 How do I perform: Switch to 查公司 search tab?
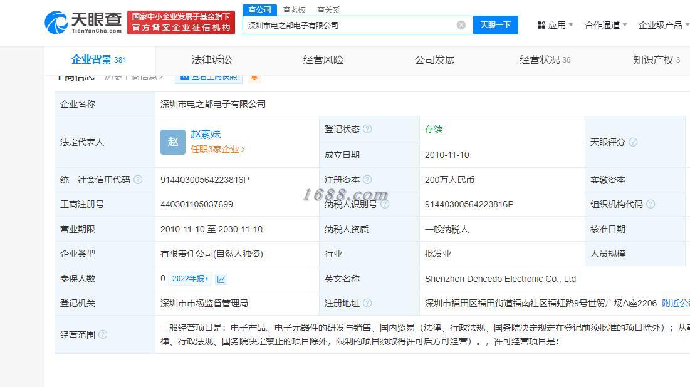259,9
